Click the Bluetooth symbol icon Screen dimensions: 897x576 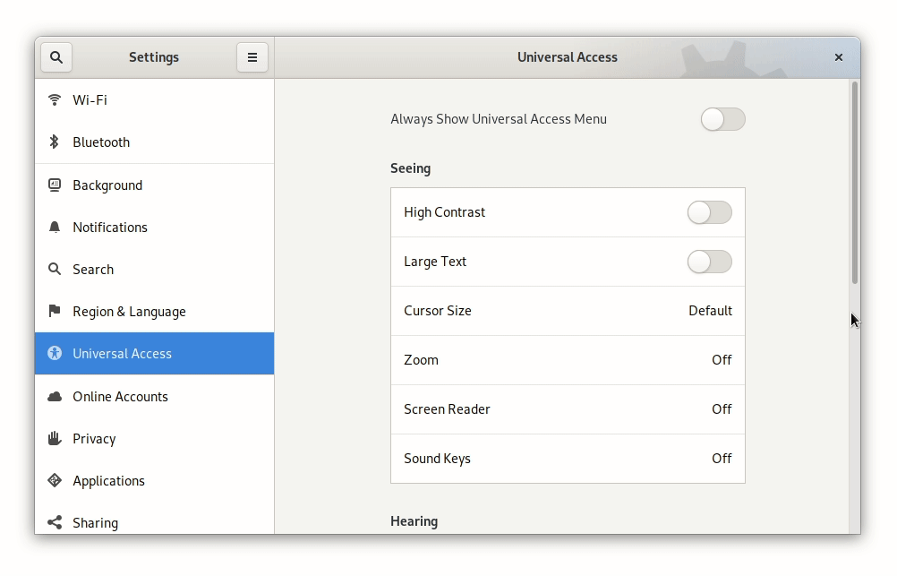coord(55,142)
